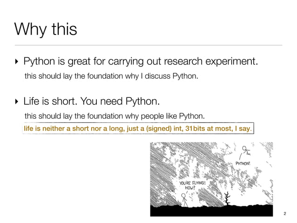Select the 'Python is great for carrying out' line
This screenshot has height=223, width=297.
pos(141,61)
